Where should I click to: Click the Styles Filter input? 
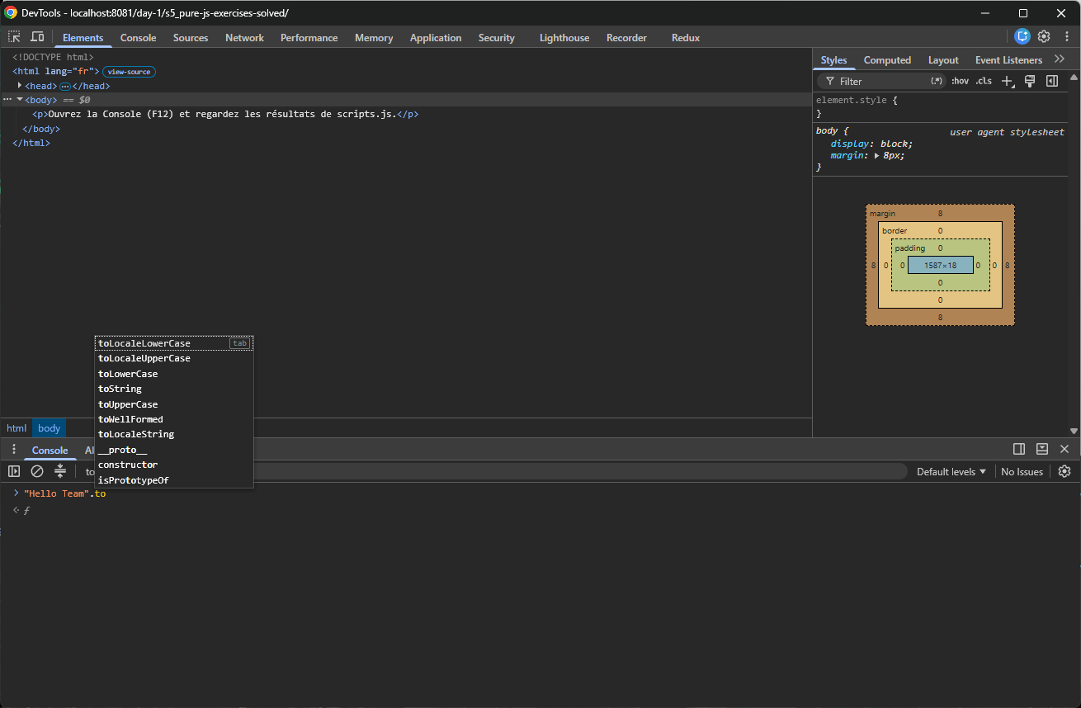point(883,81)
